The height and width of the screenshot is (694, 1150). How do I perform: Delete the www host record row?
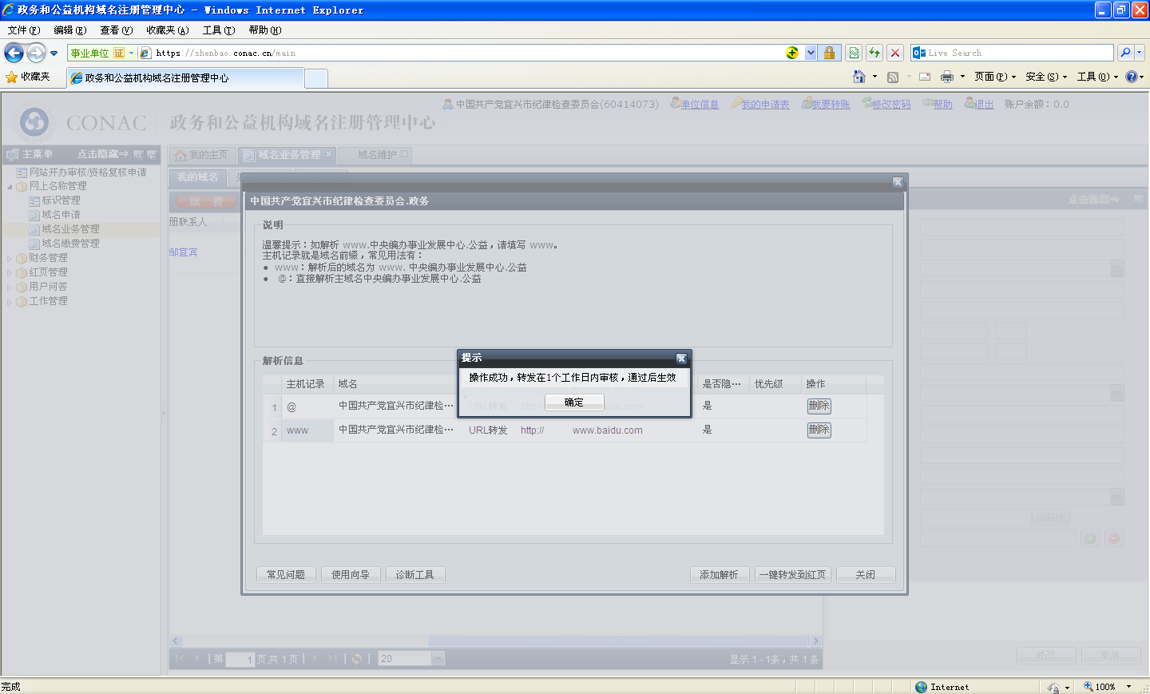819,430
